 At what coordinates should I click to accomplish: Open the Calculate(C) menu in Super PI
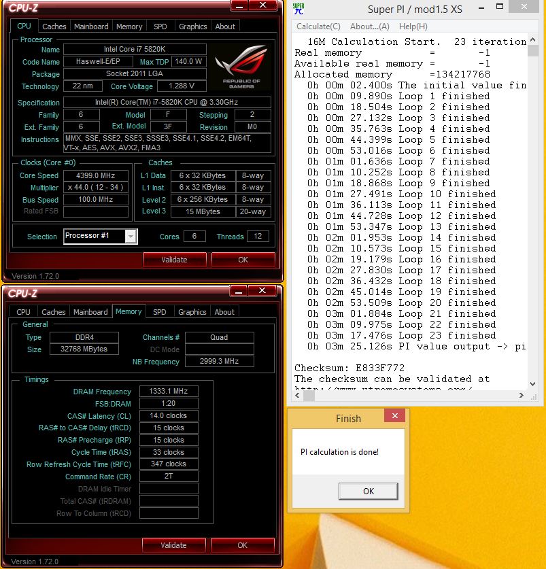pyautogui.click(x=318, y=27)
